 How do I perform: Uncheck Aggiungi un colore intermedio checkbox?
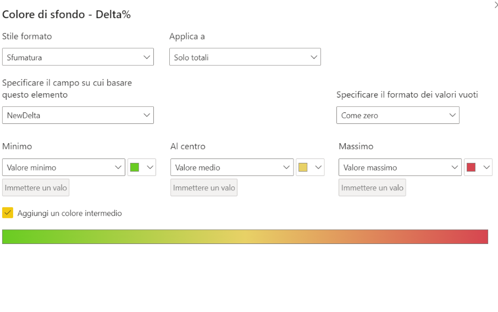(x=8, y=213)
